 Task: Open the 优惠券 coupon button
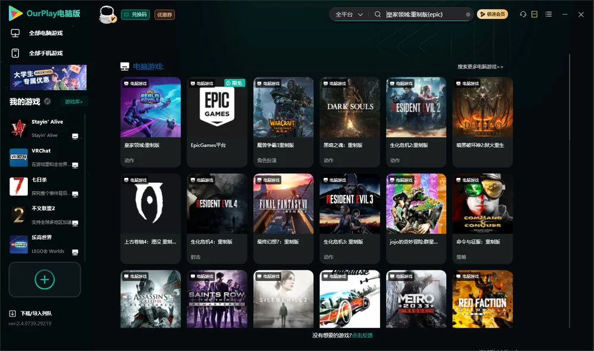[x=165, y=15]
